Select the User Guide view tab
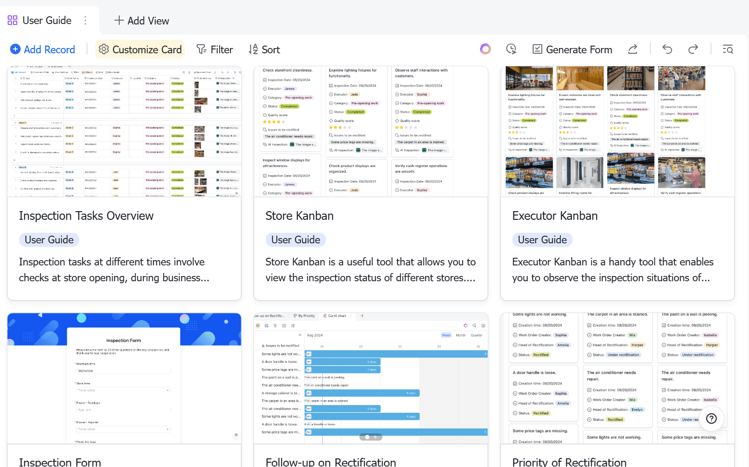 (x=47, y=20)
